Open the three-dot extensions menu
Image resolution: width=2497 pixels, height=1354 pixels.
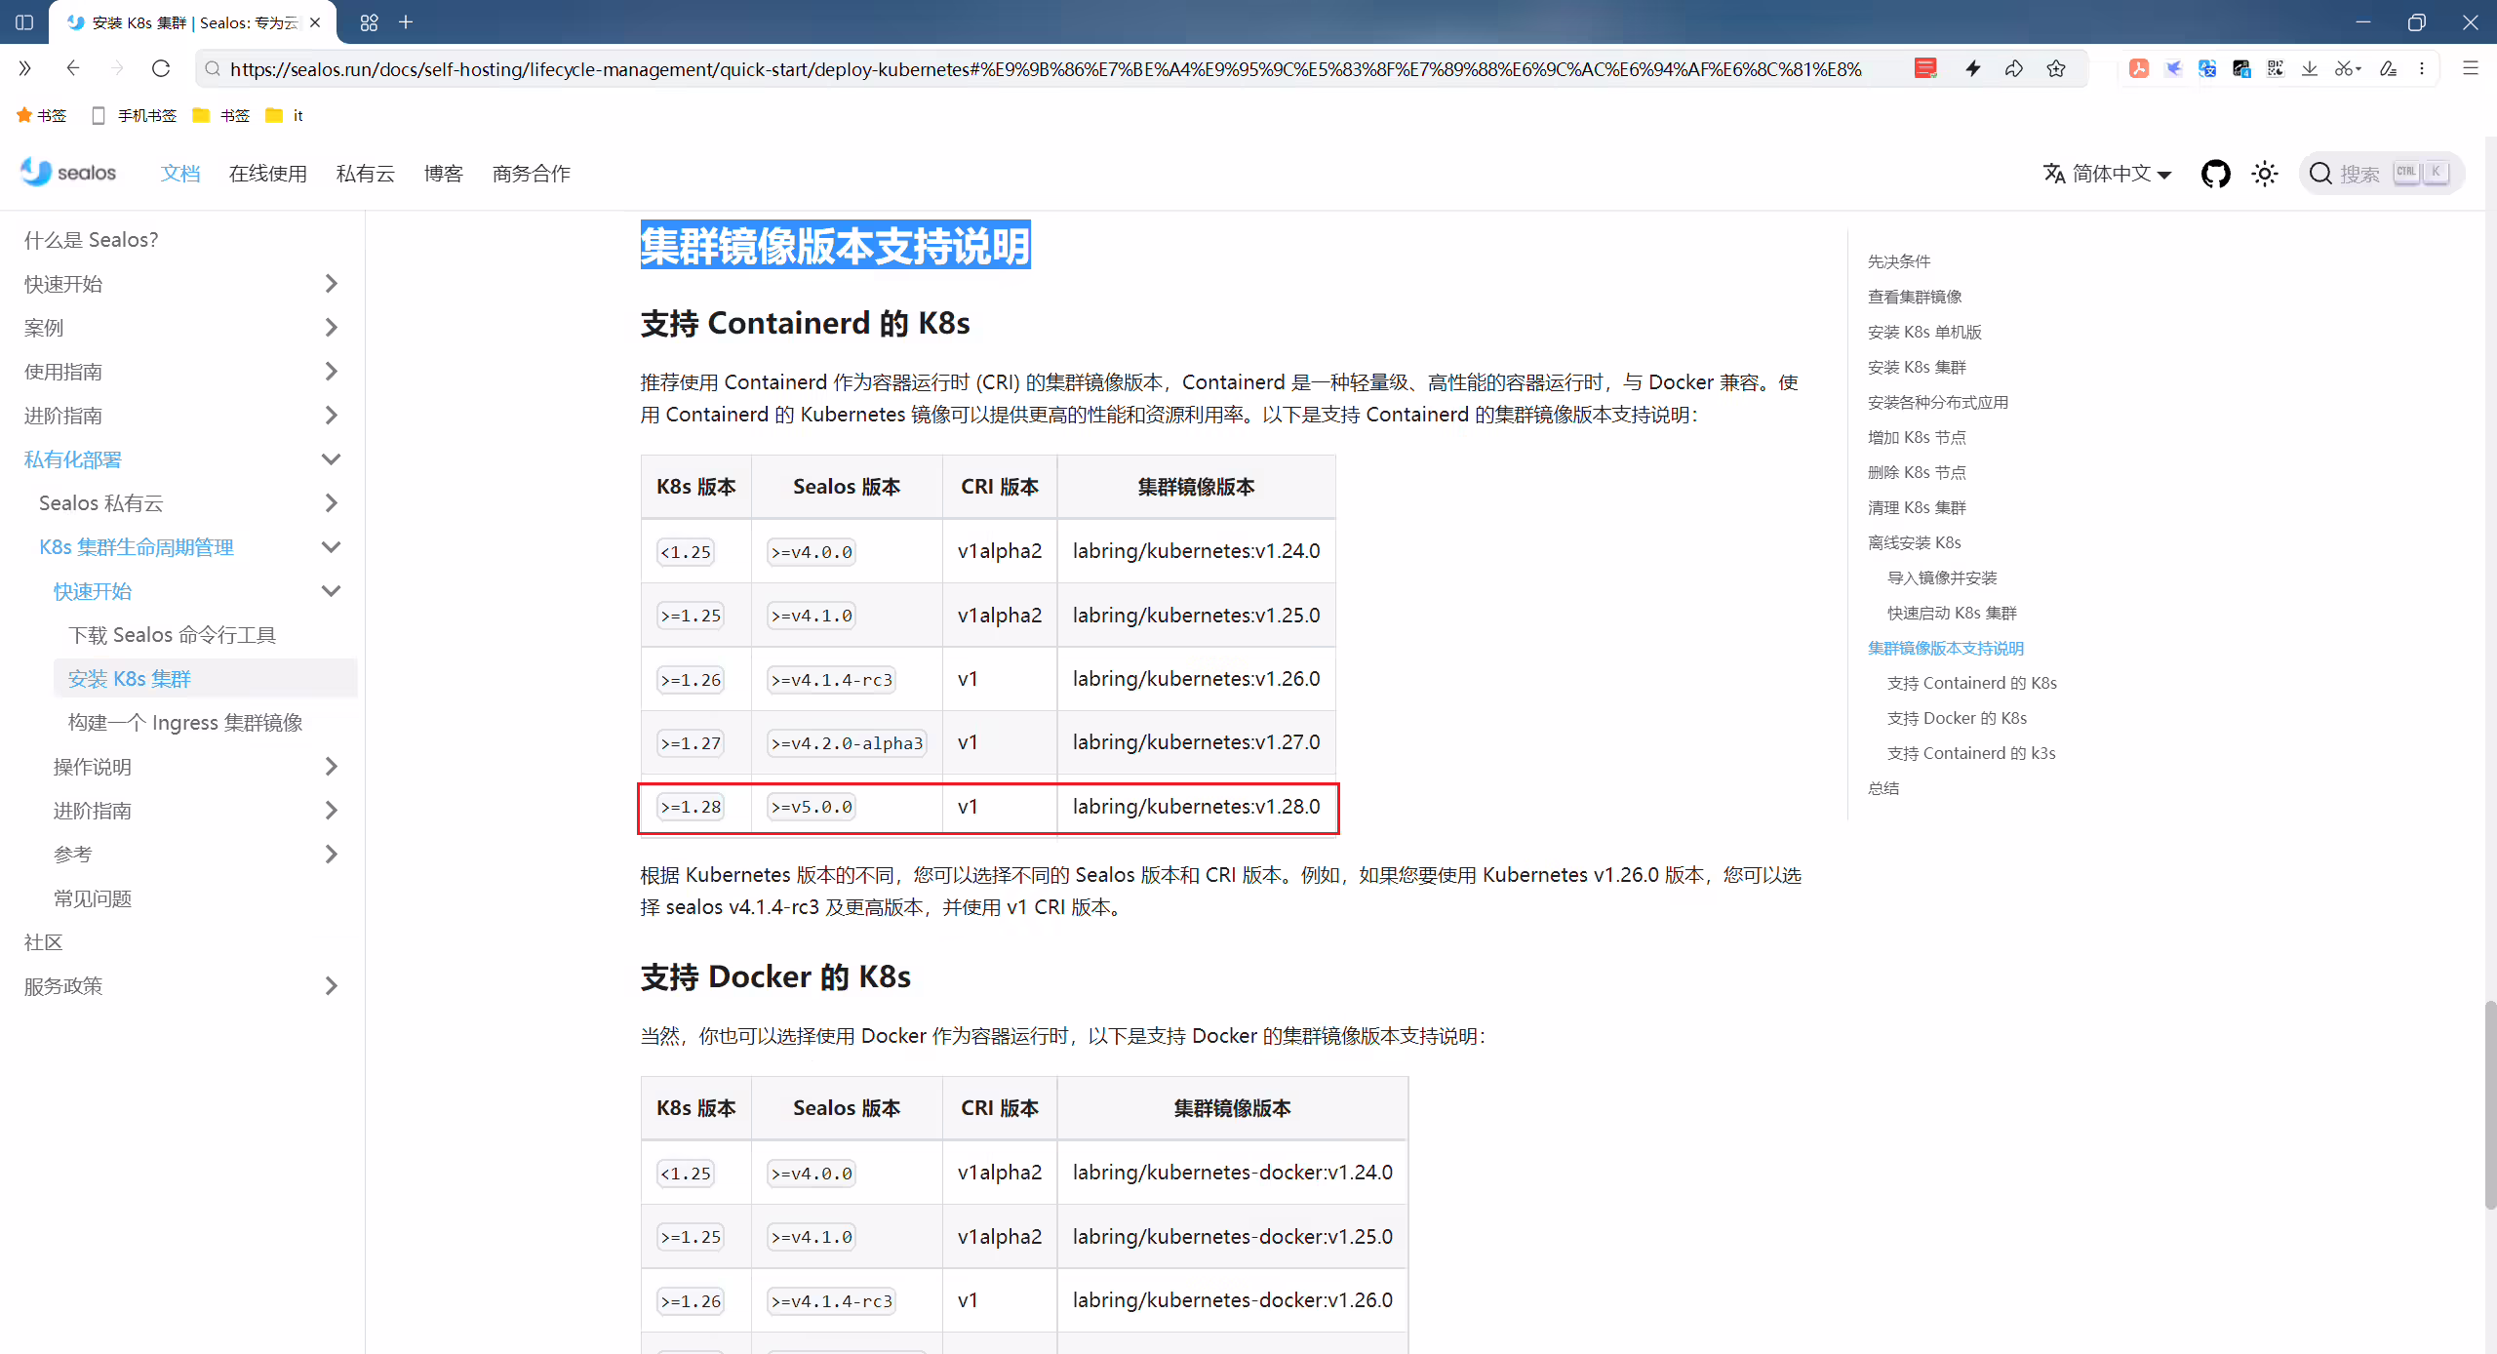pyautogui.click(x=2422, y=68)
